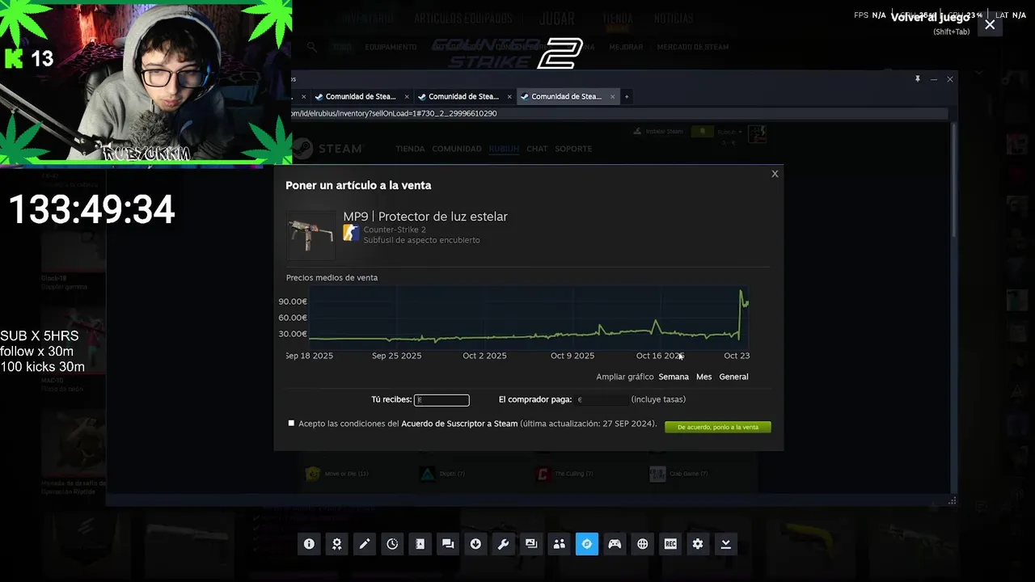1035x582 pixels.
Task: Expand the RubiUH account dropdown
Action: tap(729, 132)
